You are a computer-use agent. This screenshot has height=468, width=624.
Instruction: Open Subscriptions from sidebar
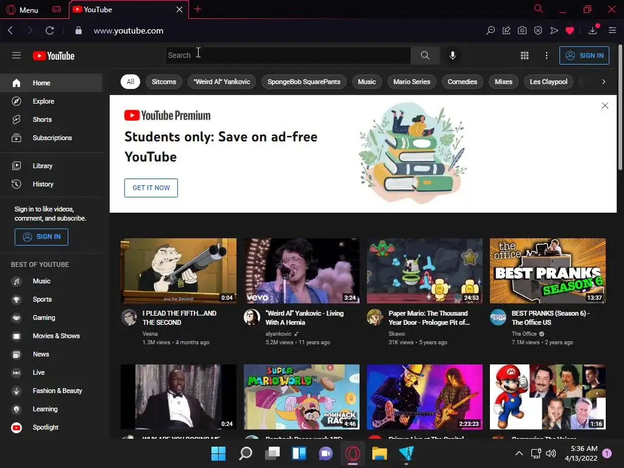(x=51, y=138)
